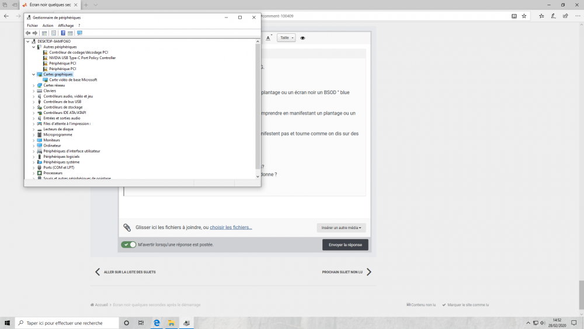Open the Affichage menu
The image size is (584, 329).
tap(65, 26)
